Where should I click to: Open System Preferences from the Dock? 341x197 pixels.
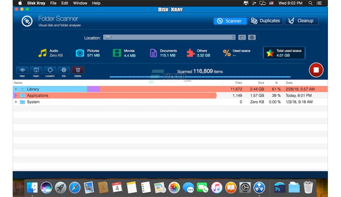pos(245,188)
